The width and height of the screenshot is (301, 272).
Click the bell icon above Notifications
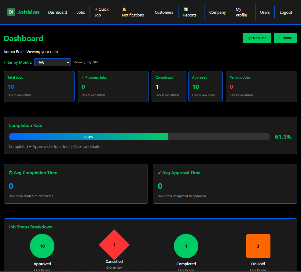pos(124,9)
